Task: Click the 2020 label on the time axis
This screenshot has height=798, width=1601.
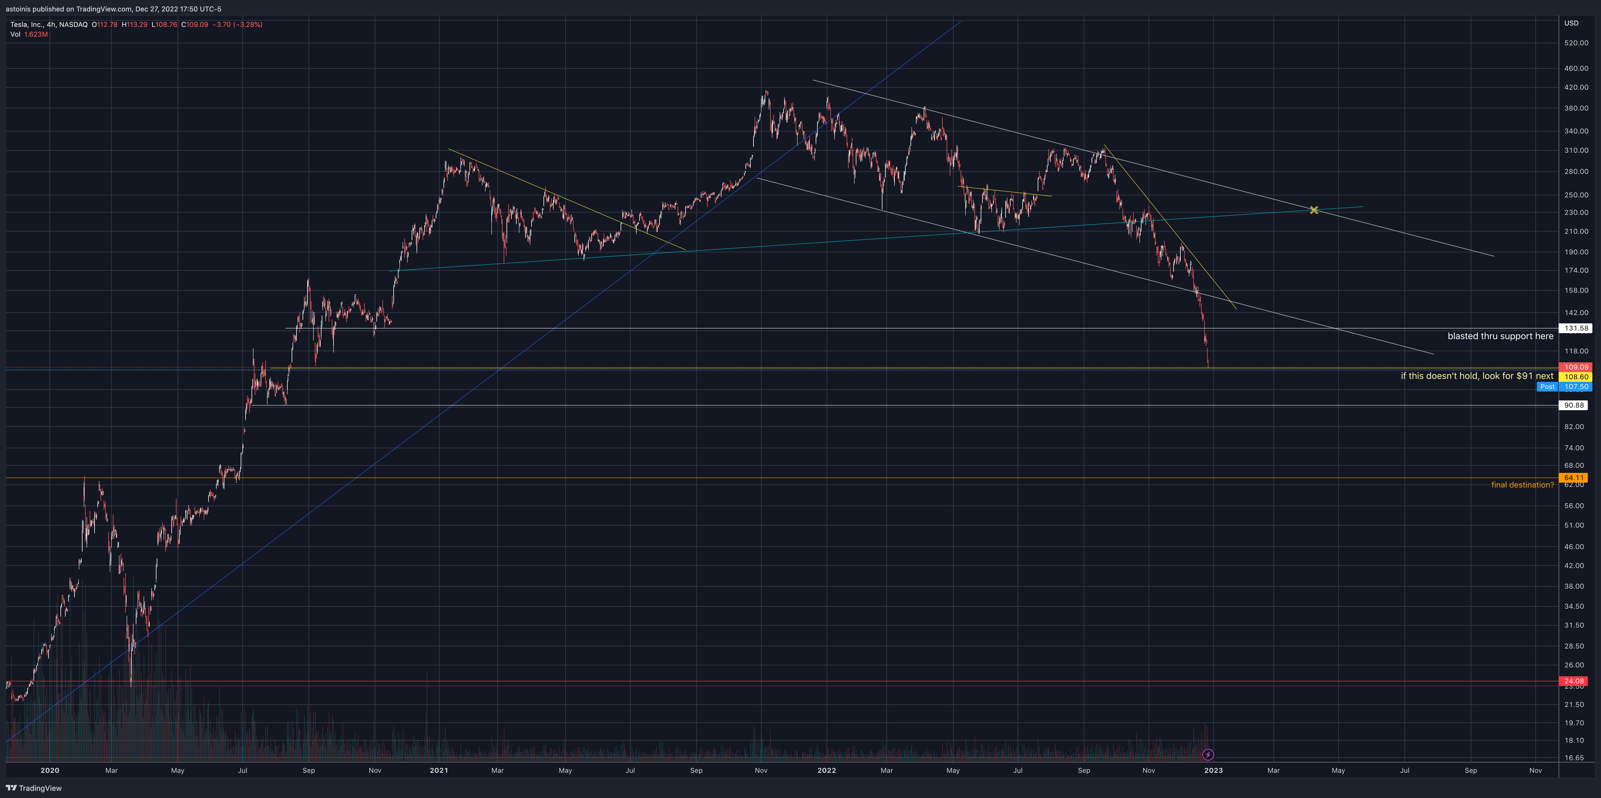Action: (50, 771)
